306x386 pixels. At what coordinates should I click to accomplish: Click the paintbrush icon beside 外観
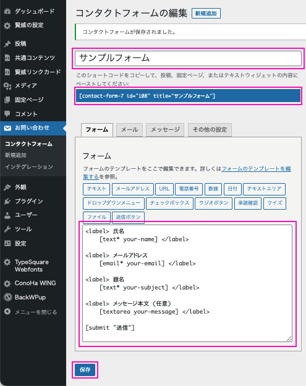(x=7, y=187)
